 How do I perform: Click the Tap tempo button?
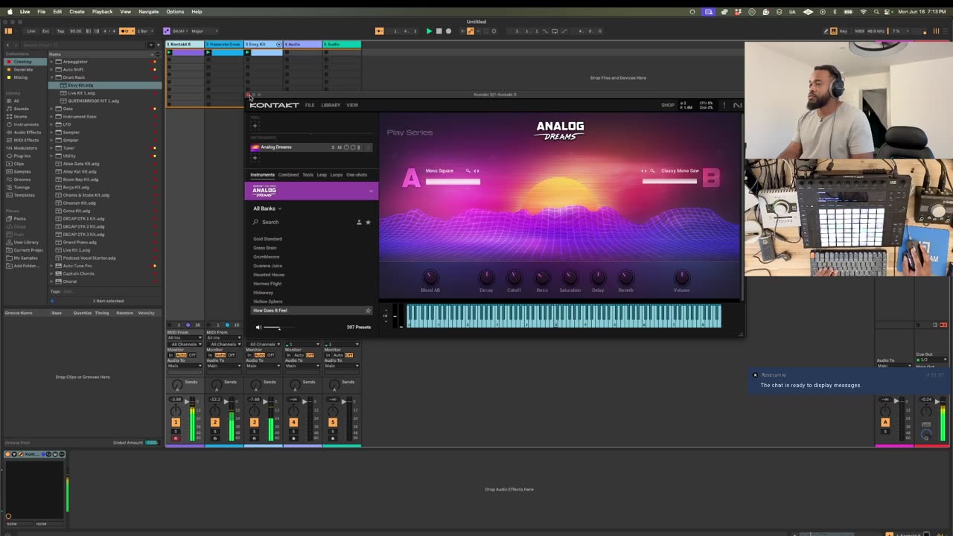61,31
